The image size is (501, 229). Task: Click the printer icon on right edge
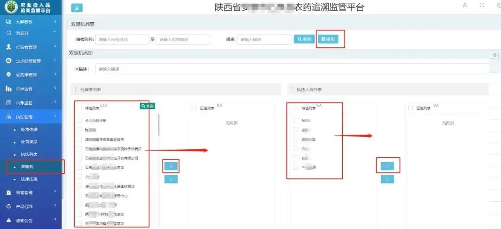[494, 55]
